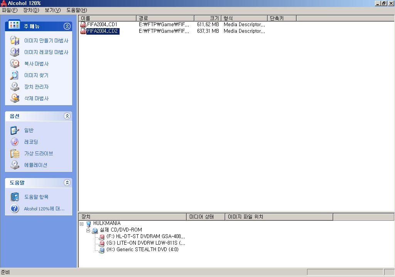
Task: Click the 이미지 만들기 마법사 icon
Action: point(15,40)
